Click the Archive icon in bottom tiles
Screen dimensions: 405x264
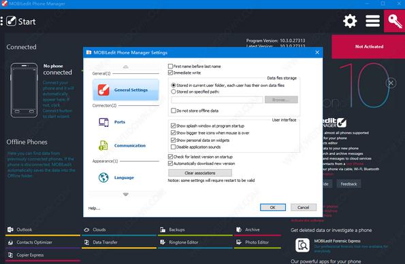point(239,229)
